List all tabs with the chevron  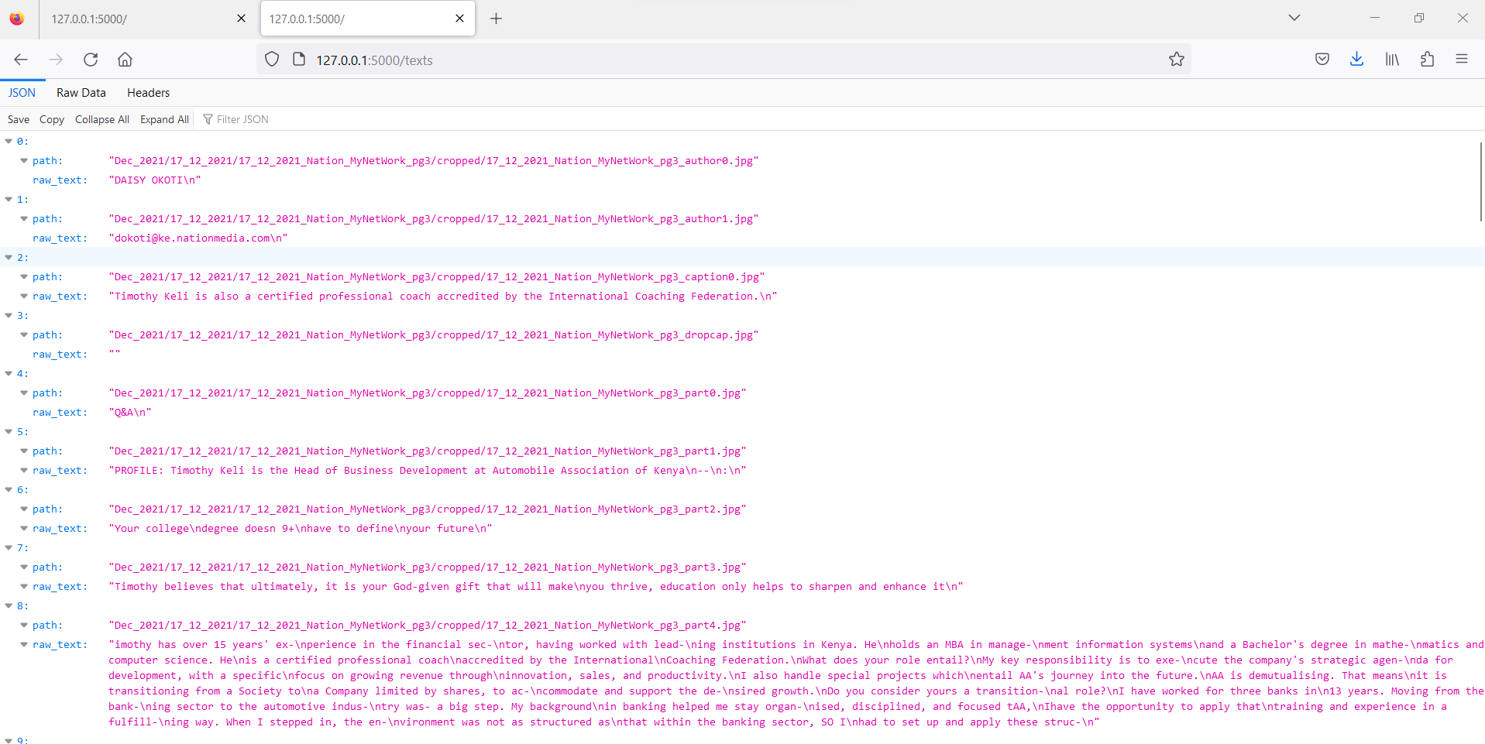(1294, 18)
